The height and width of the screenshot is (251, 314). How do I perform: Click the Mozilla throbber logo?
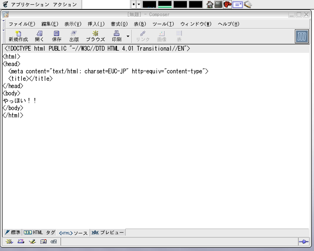point(302,36)
